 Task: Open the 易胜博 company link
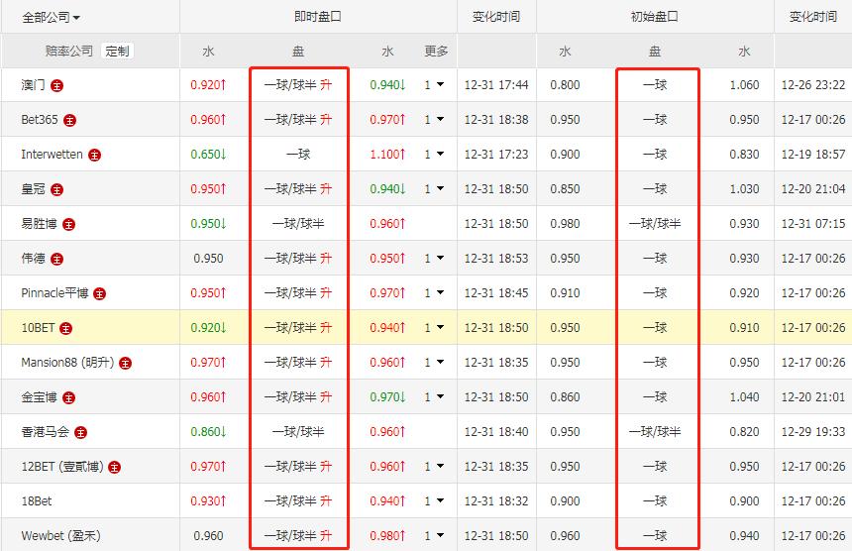point(39,223)
